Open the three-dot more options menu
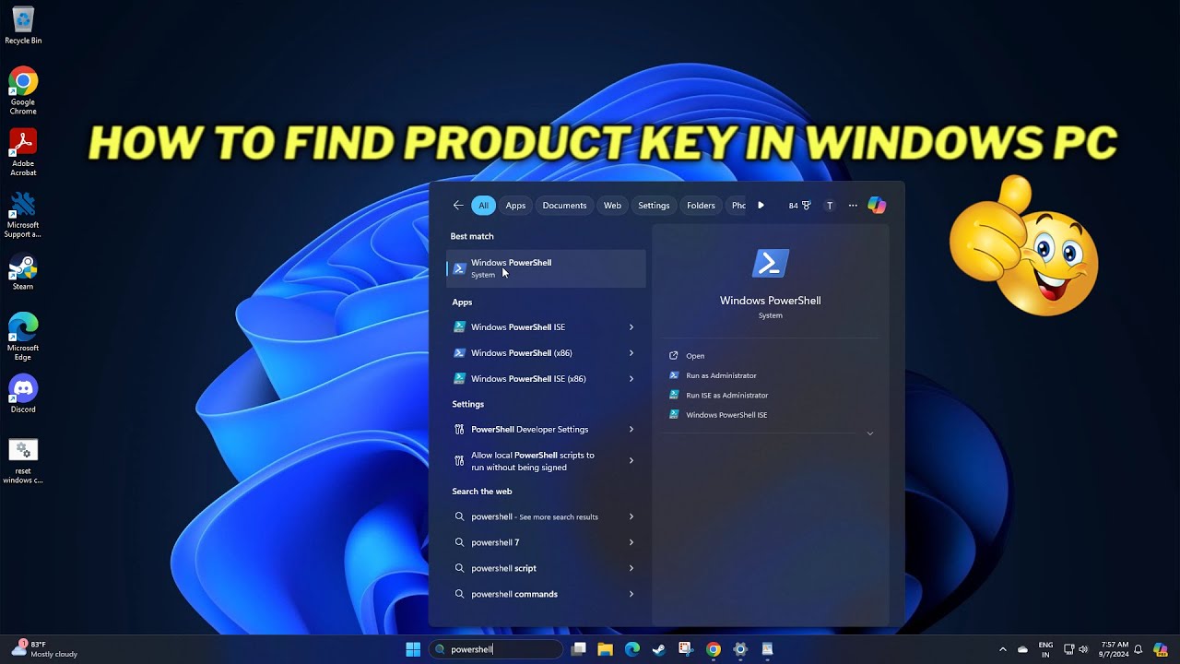 click(853, 206)
